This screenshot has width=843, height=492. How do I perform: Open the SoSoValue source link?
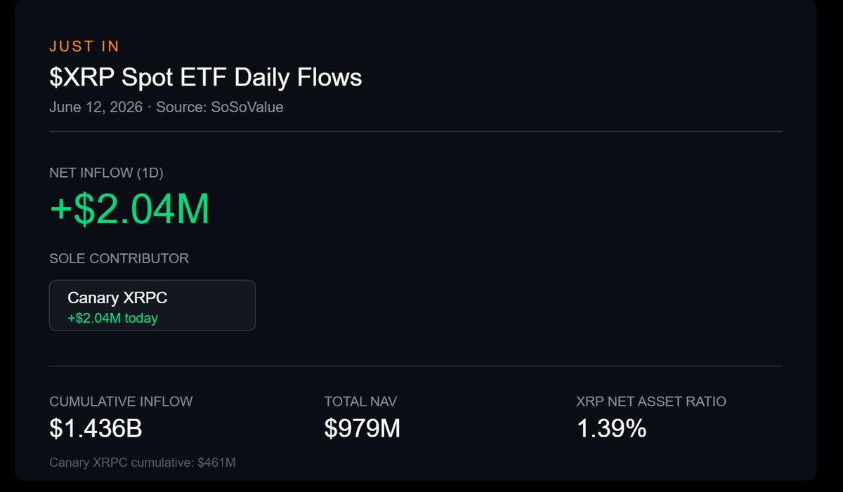247,107
